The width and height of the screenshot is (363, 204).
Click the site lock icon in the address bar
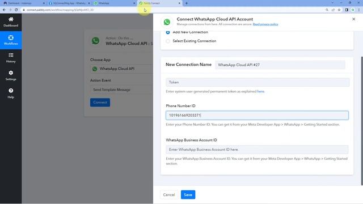coord(24,10)
